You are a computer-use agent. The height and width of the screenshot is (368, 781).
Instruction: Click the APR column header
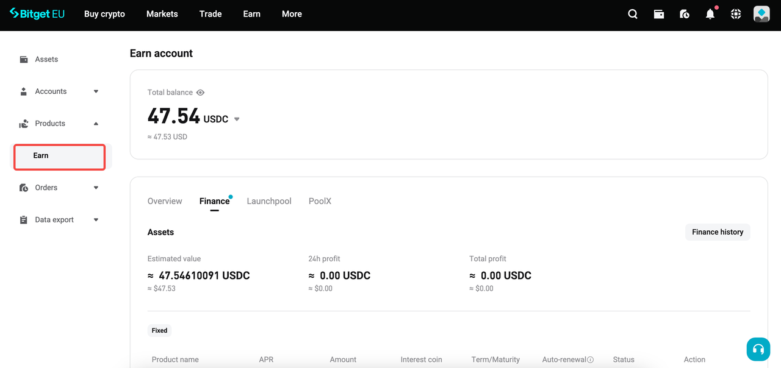pyautogui.click(x=266, y=359)
